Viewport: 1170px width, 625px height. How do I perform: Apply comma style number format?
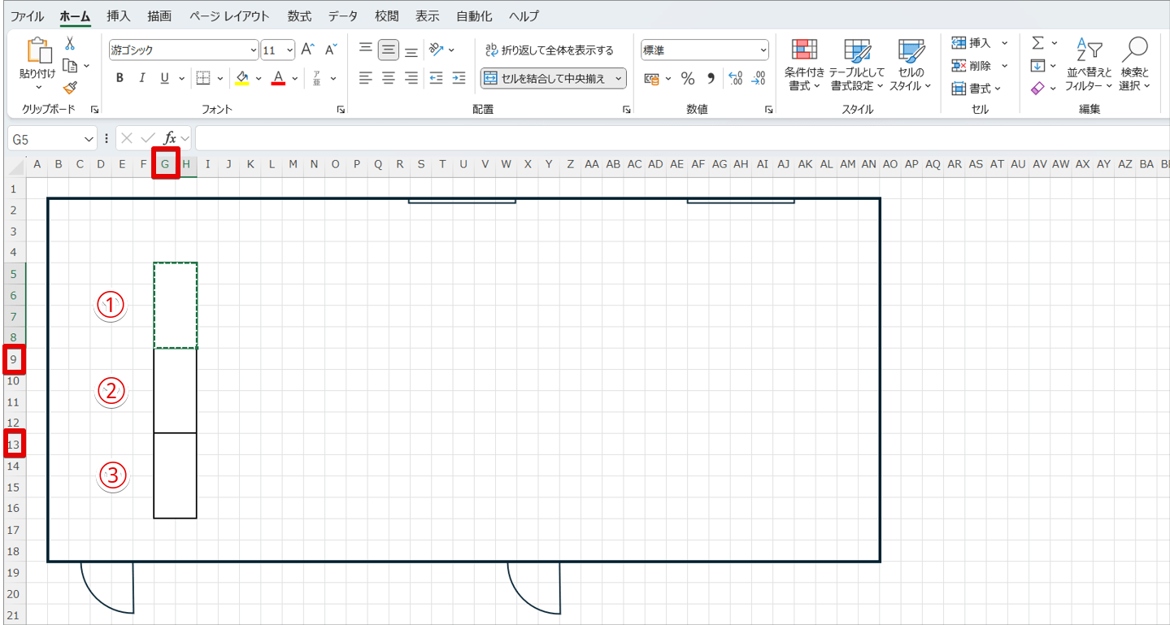[711, 78]
